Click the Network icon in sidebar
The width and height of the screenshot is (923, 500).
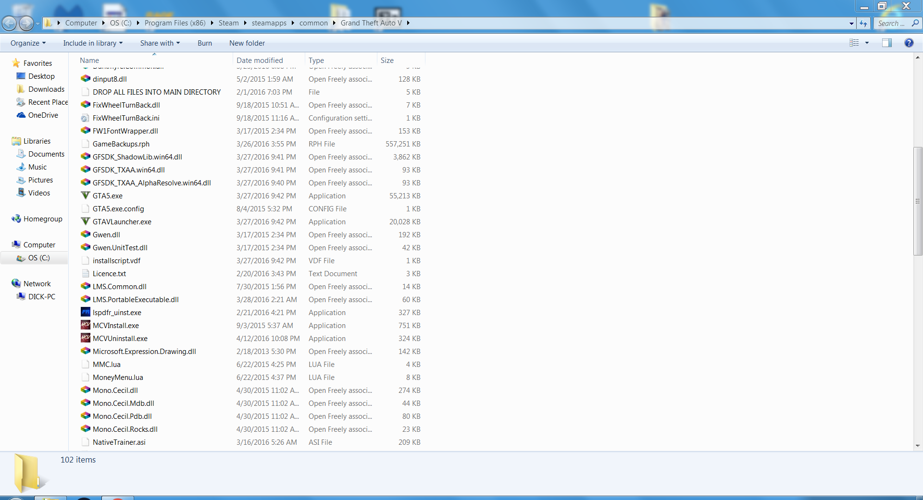click(x=16, y=283)
